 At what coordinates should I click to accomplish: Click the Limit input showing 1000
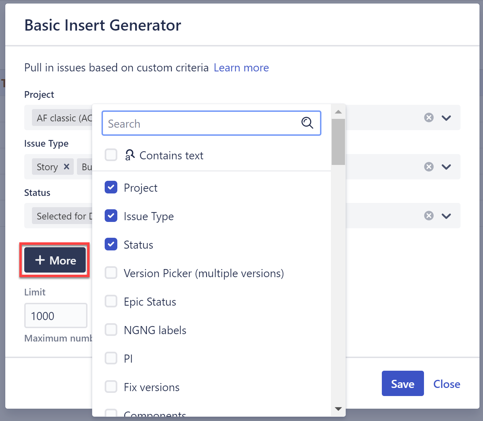click(56, 315)
